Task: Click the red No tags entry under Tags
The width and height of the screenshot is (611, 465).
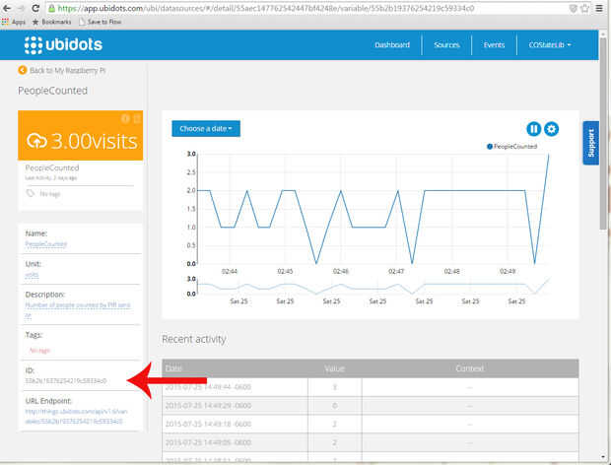Action: pyautogui.click(x=39, y=350)
